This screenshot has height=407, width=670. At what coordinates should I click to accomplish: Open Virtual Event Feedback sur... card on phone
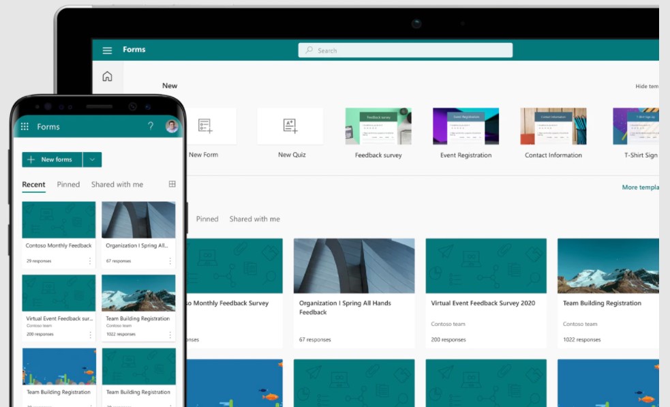59,308
